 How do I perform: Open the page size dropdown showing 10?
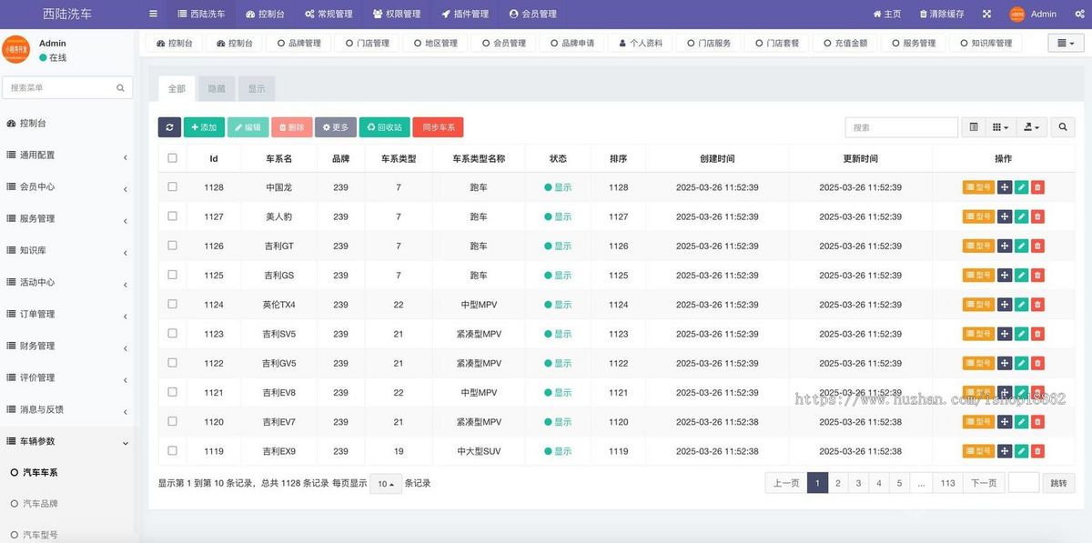pyautogui.click(x=386, y=484)
